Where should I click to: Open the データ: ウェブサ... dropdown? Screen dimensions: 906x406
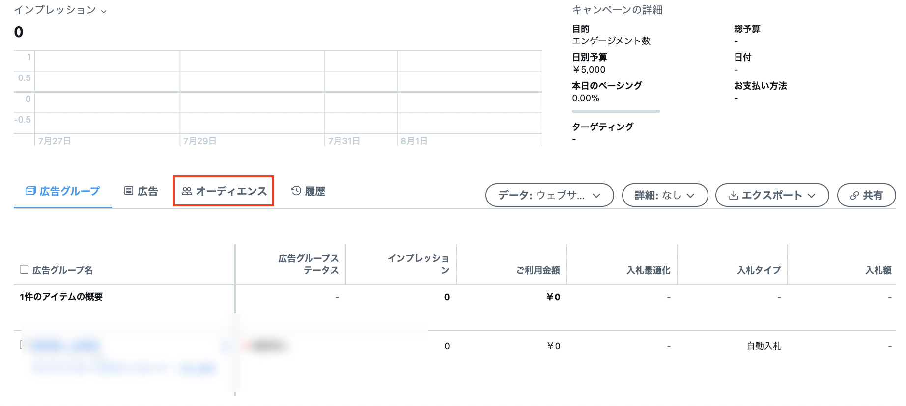549,195
